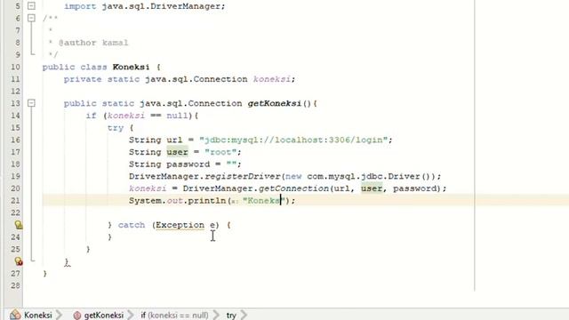Click line number 10 in the gutter

click(x=15, y=67)
